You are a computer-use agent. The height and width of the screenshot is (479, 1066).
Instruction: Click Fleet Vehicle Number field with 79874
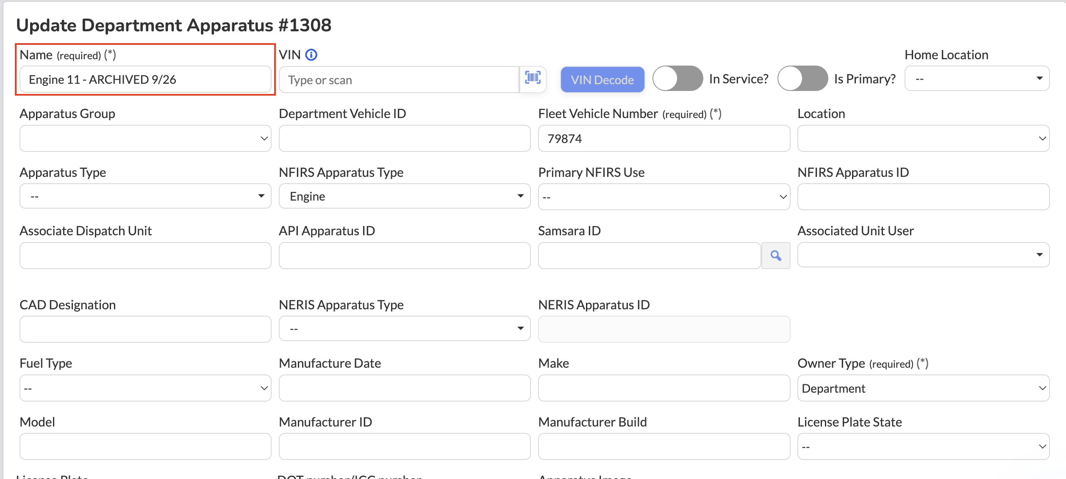coord(664,138)
